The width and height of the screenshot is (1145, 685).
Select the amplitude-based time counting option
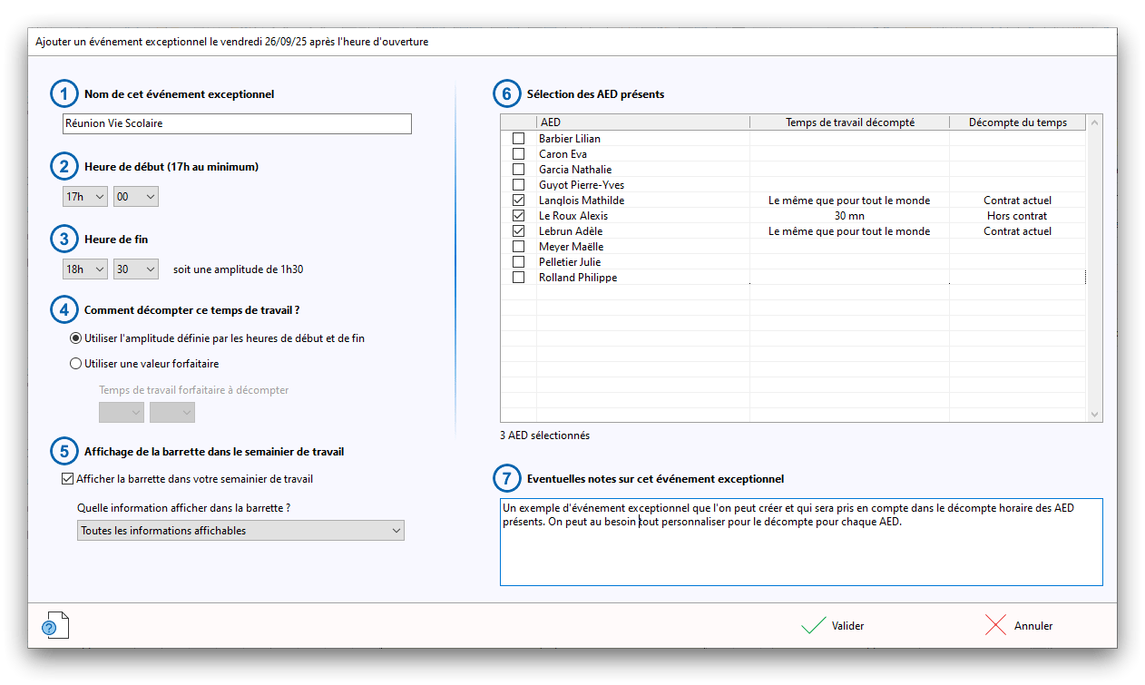[x=76, y=338]
